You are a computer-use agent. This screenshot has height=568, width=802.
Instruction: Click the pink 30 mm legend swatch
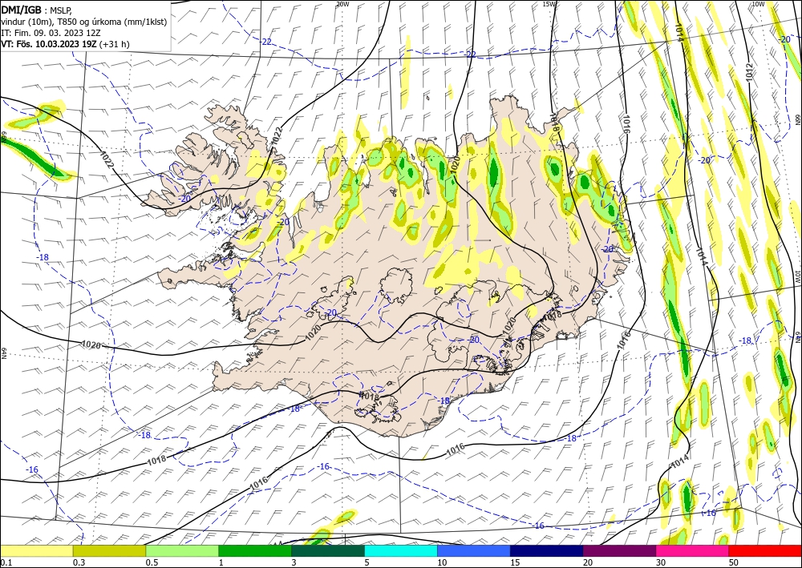tap(693, 550)
